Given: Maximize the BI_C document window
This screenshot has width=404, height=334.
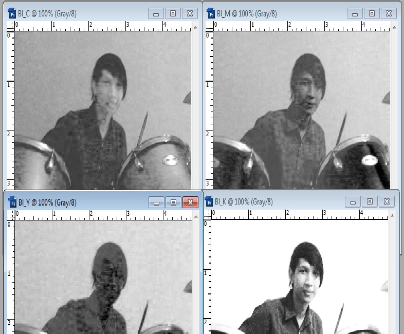Looking at the screenshot, I should pyautogui.click(x=173, y=14).
